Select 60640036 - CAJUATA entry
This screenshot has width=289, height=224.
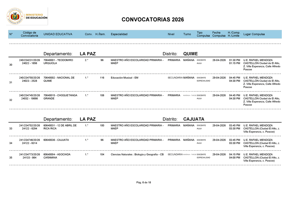(56, 140)
